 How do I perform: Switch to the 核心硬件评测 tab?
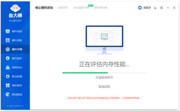point(44,8)
